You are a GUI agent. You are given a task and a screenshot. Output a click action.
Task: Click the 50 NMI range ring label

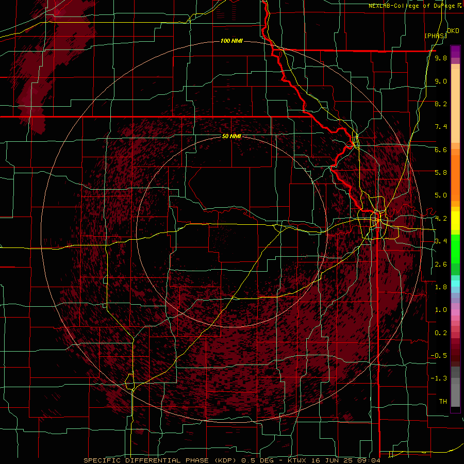[231, 136]
